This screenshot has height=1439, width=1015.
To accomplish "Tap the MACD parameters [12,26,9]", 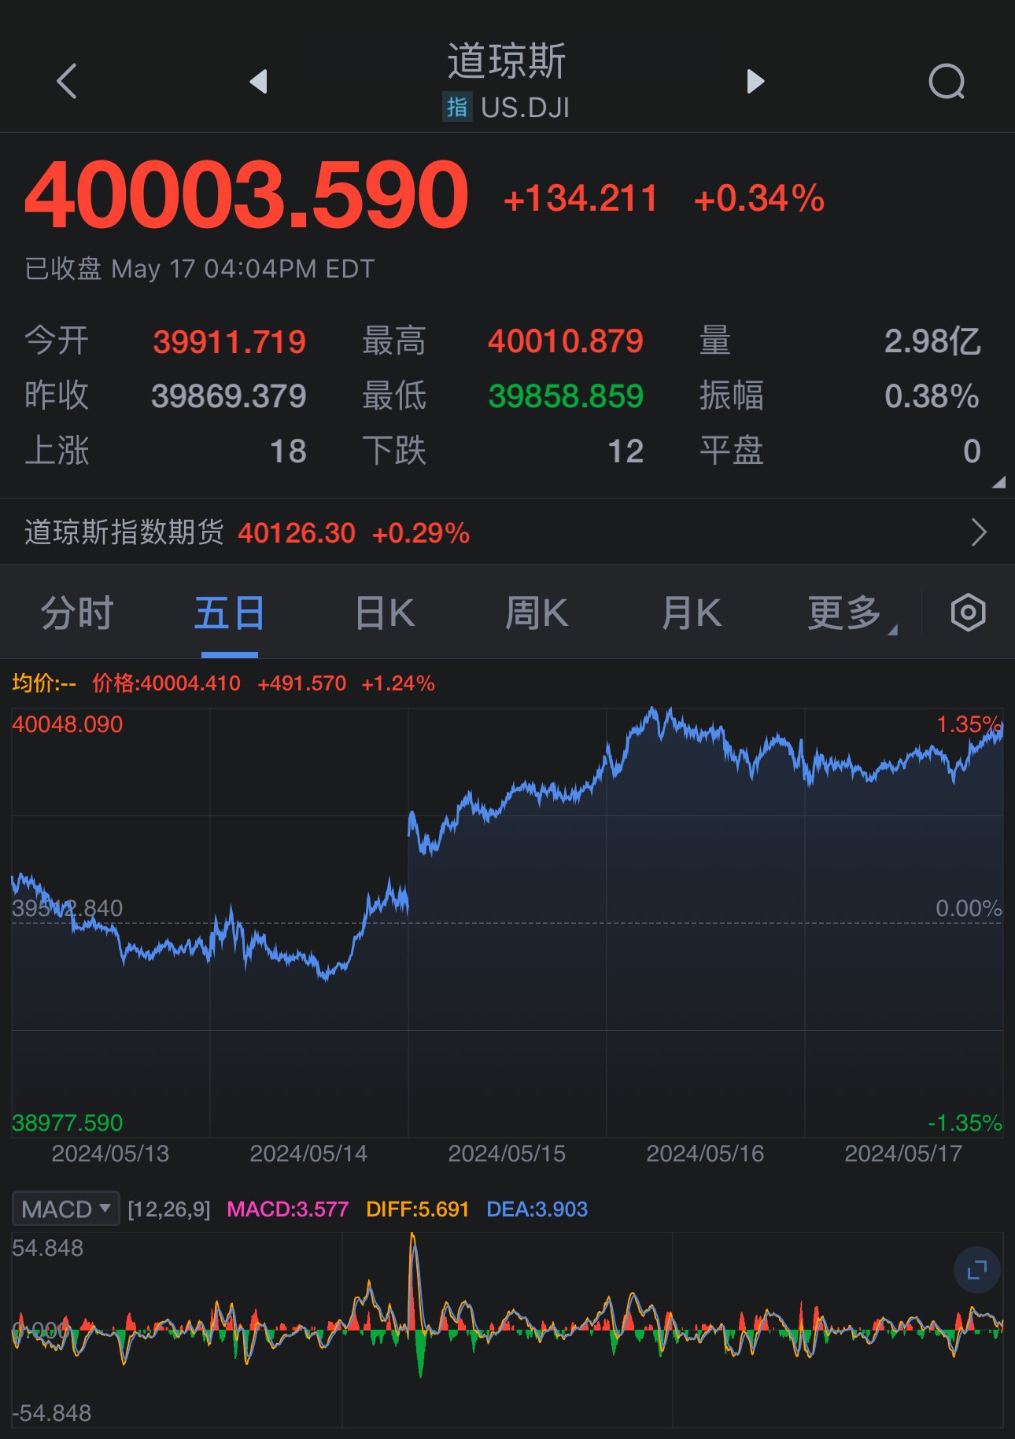I will coord(169,1209).
